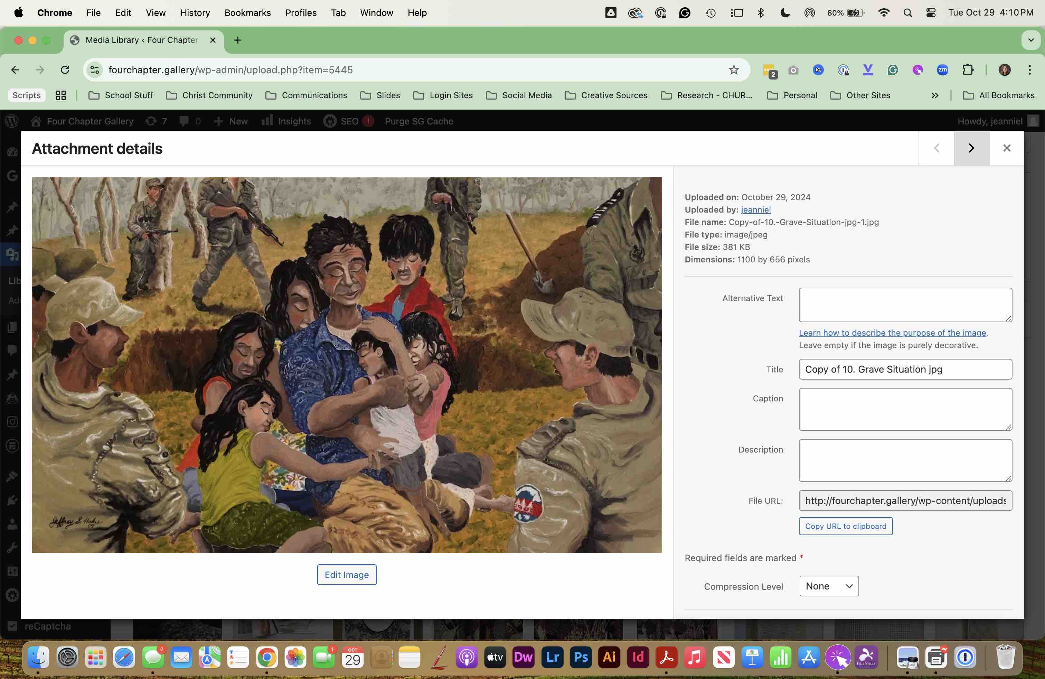The width and height of the screenshot is (1045, 679).
Task: Click the Alternative Text field
Action: [905, 305]
